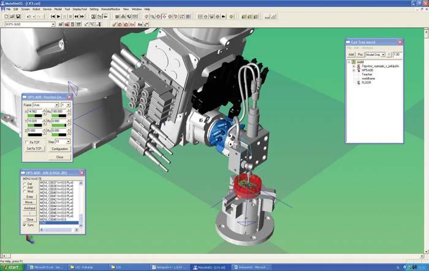The image size is (429, 271).
Task: Click the Play playback button
Action: [58, 17]
